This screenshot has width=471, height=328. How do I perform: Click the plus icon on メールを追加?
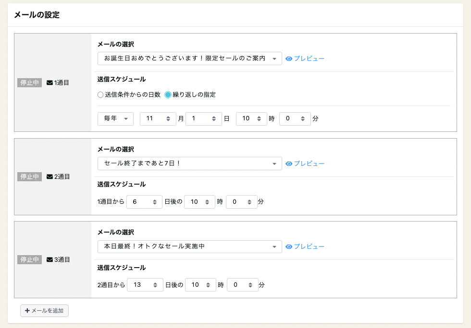tap(27, 311)
